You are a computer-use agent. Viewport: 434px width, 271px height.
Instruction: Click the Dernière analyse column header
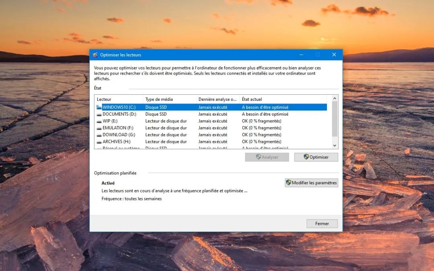pos(217,99)
